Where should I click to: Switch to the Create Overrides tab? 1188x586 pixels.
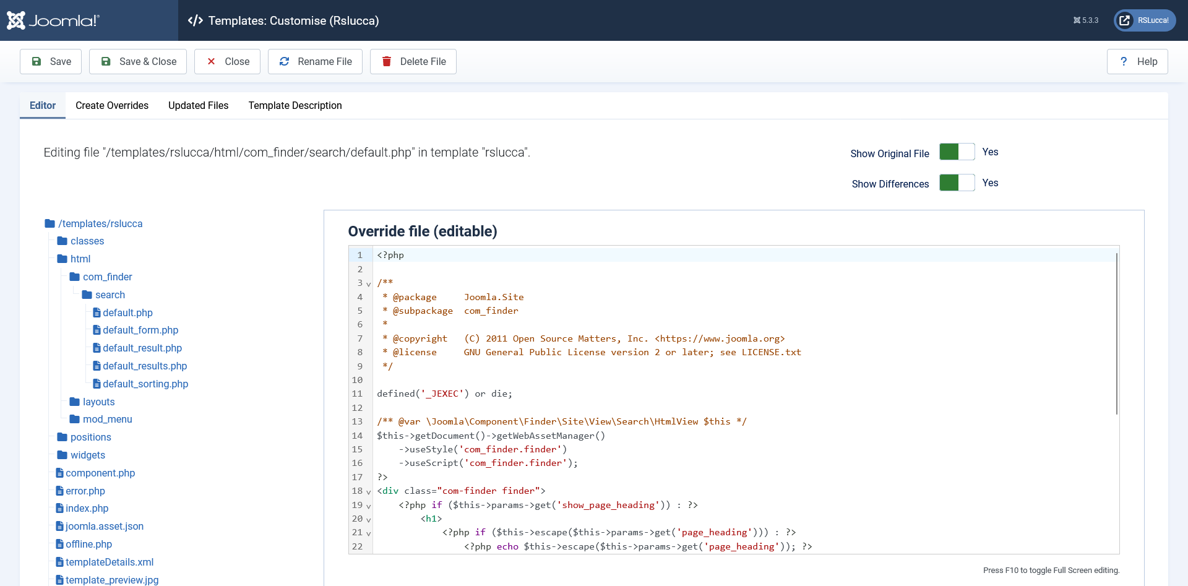112,105
